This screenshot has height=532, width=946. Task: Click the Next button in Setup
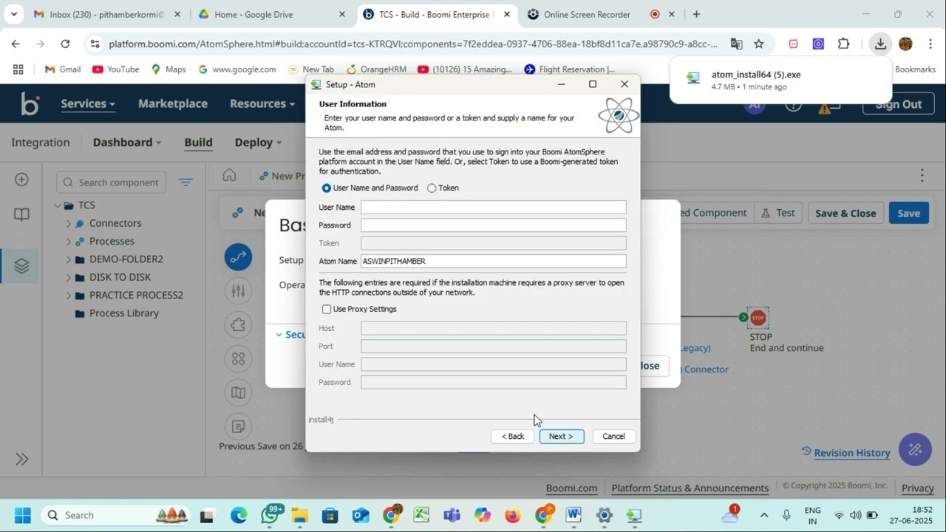coord(561,436)
